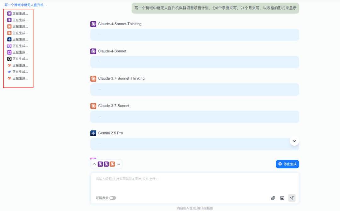Viewport: 340px width, 211px height.
Task: Click the 联网搜索 label text
Action: [102, 198]
